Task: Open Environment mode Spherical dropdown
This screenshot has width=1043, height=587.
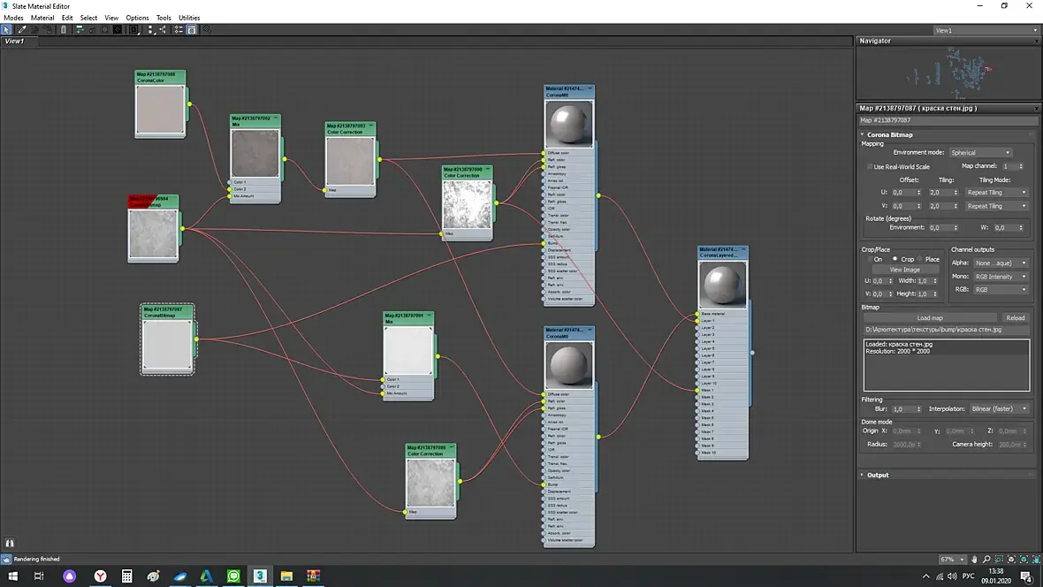Action: tap(980, 152)
